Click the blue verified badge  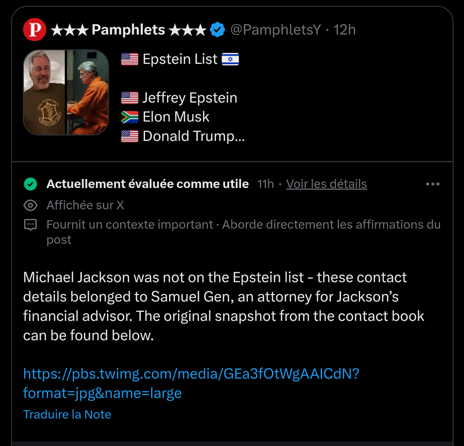pyautogui.click(x=217, y=30)
